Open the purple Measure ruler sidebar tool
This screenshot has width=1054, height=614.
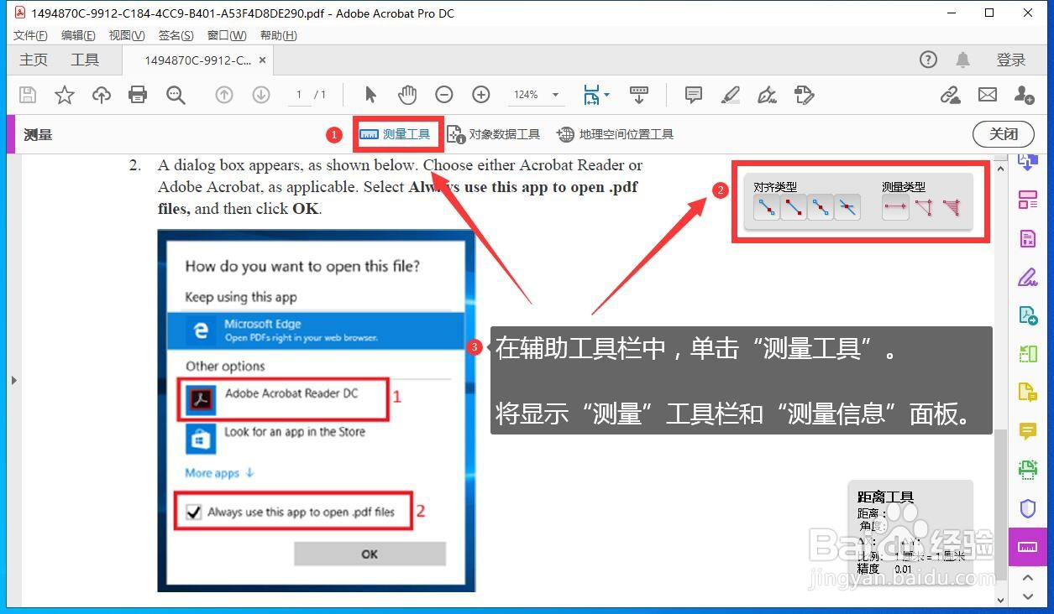point(1028,547)
